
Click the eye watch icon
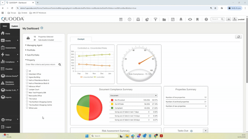click(190, 19)
